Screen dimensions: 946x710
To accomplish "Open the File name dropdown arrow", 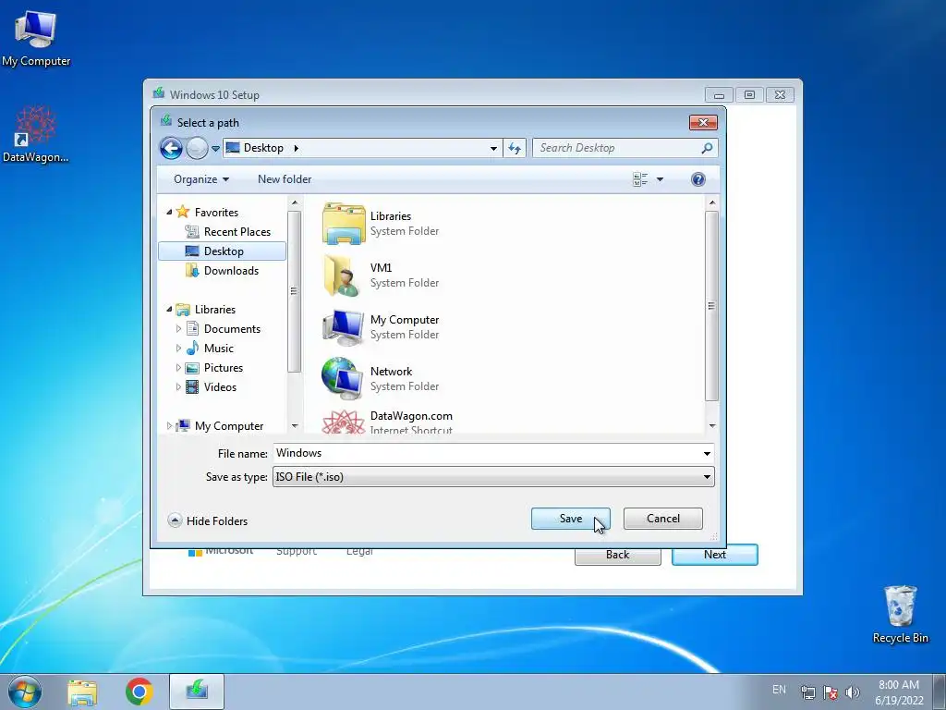I will pyautogui.click(x=707, y=453).
